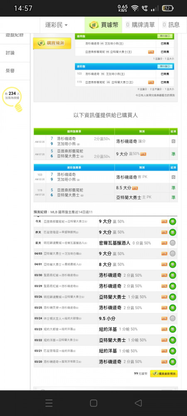Tap the Android back navigation triangle
187x416 pixels.
coord(138,403)
